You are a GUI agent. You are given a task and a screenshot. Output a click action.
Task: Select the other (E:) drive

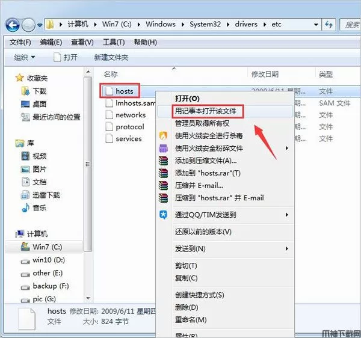tap(42, 273)
